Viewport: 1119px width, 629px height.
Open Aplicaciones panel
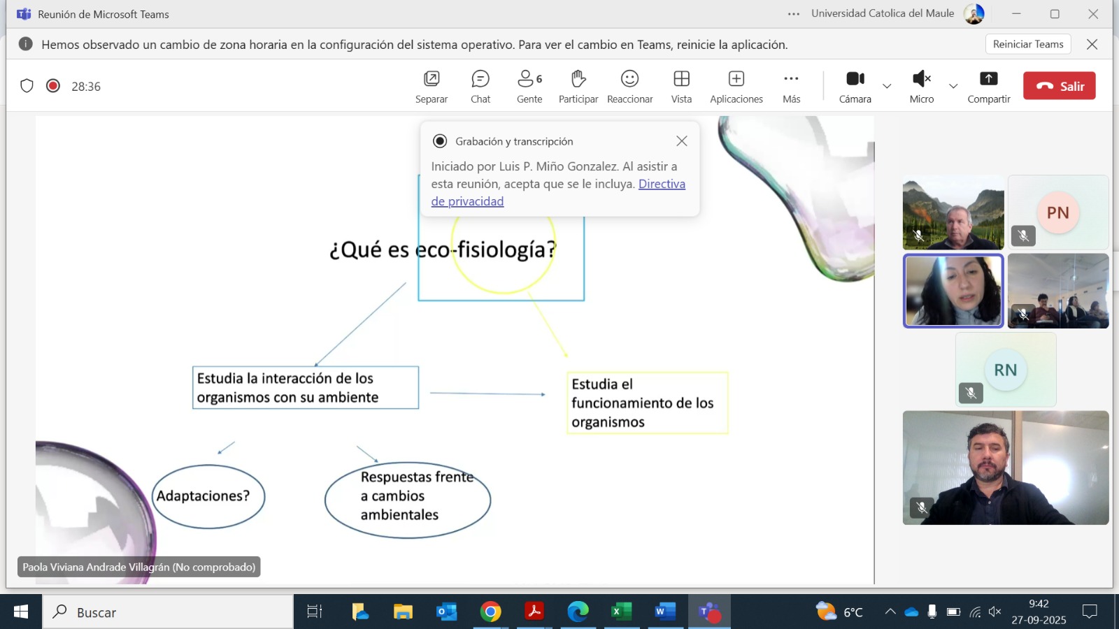[x=736, y=86]
